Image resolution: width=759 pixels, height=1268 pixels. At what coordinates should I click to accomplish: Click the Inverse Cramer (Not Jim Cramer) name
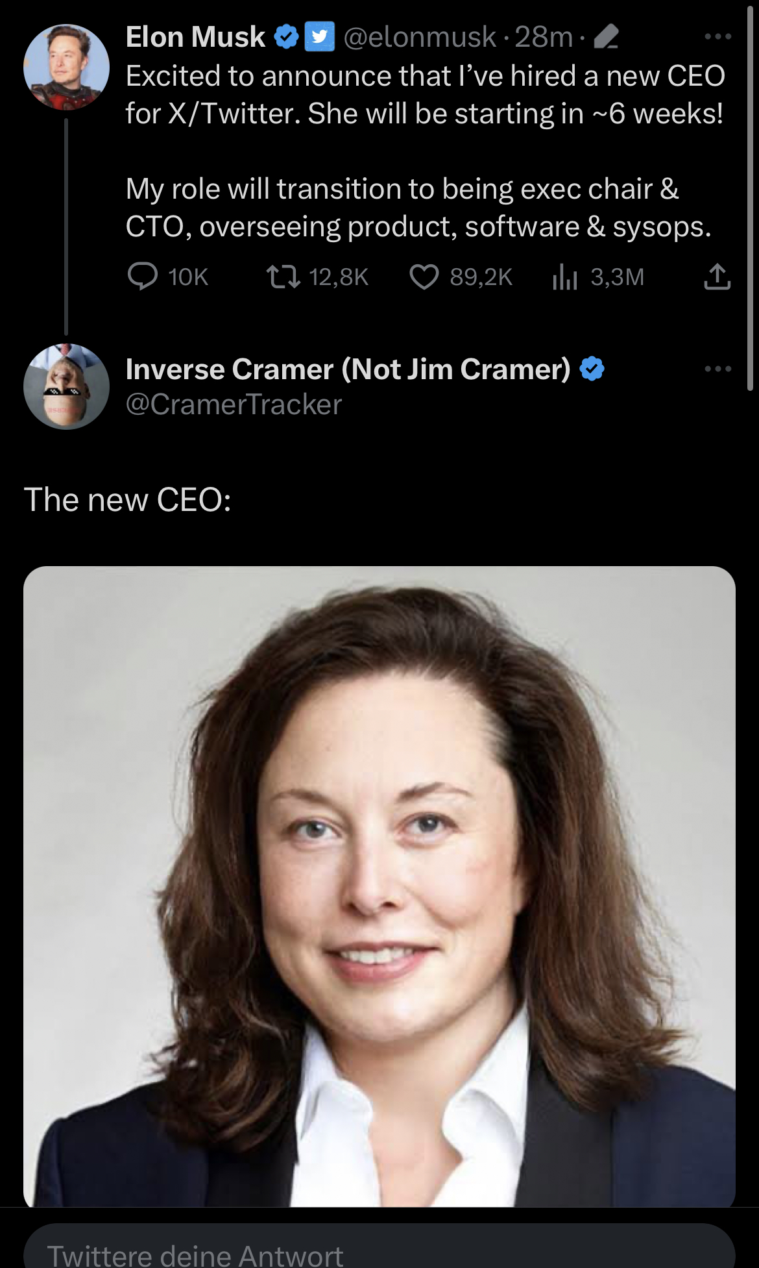tap(348, 369)
